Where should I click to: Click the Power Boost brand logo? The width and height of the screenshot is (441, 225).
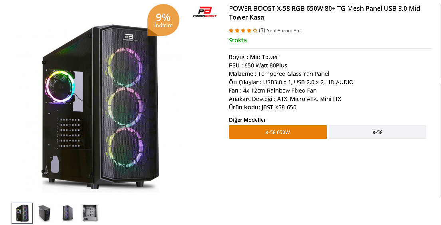pyautogui.click(x=205, y=12)
